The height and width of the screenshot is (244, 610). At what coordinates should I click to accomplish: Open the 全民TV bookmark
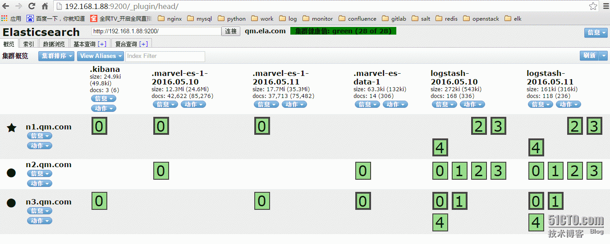pos(121,19)
